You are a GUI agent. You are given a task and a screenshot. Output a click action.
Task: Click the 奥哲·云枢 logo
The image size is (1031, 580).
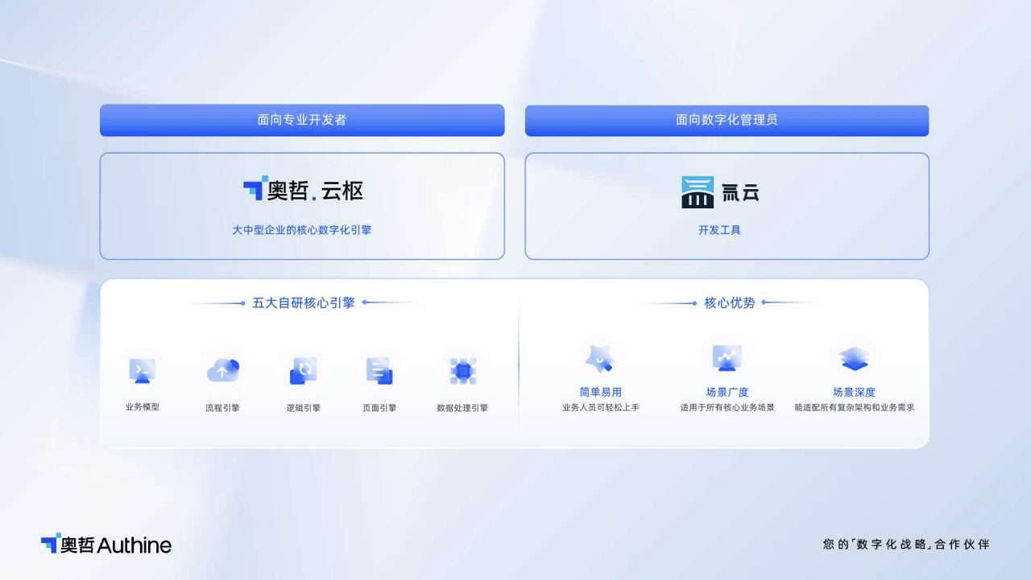(303, 190)
